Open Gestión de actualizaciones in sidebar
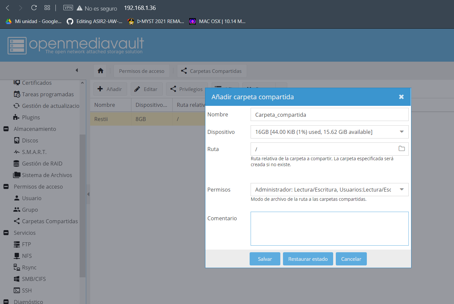The height and width of the screenshot is (304, 454). point(46,106)
